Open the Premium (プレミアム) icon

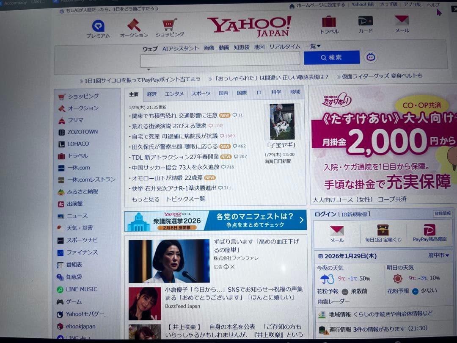coord(99,26)
